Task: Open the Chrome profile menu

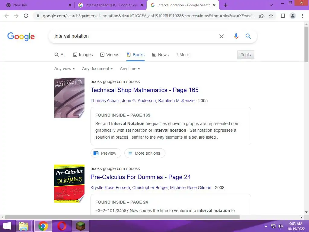Action: click(293, 16)
